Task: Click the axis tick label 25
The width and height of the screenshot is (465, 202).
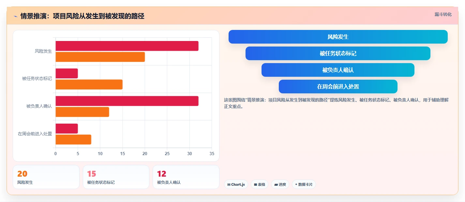Action: (167, 154)
